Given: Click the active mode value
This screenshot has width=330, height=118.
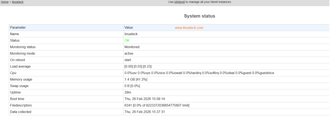Looking at the screenshot, I should click(129, 53).
